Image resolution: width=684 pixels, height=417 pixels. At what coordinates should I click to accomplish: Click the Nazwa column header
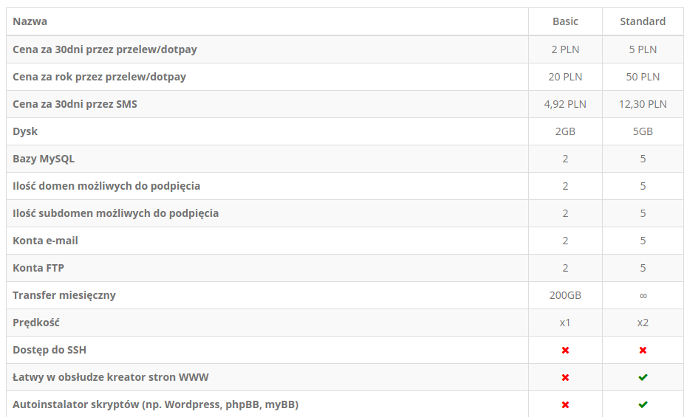pos(30,21)
